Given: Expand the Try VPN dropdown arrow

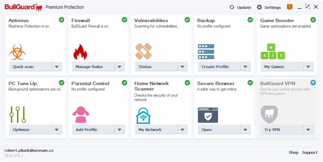Looking at the screenshot, I should 308,130.
